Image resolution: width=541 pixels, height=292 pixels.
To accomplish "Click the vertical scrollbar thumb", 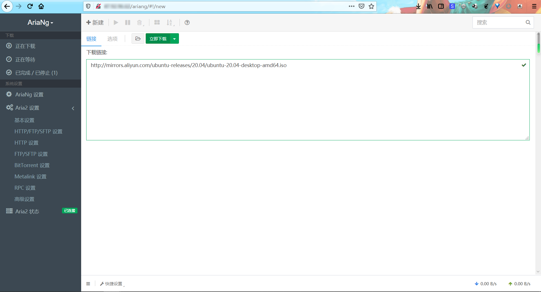I will click(x=538, y=43).
